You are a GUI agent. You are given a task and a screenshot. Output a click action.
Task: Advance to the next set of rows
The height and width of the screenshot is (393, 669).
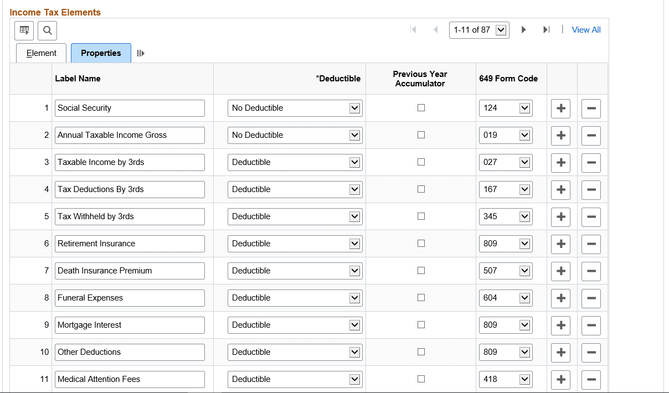(x=524, y=29)
